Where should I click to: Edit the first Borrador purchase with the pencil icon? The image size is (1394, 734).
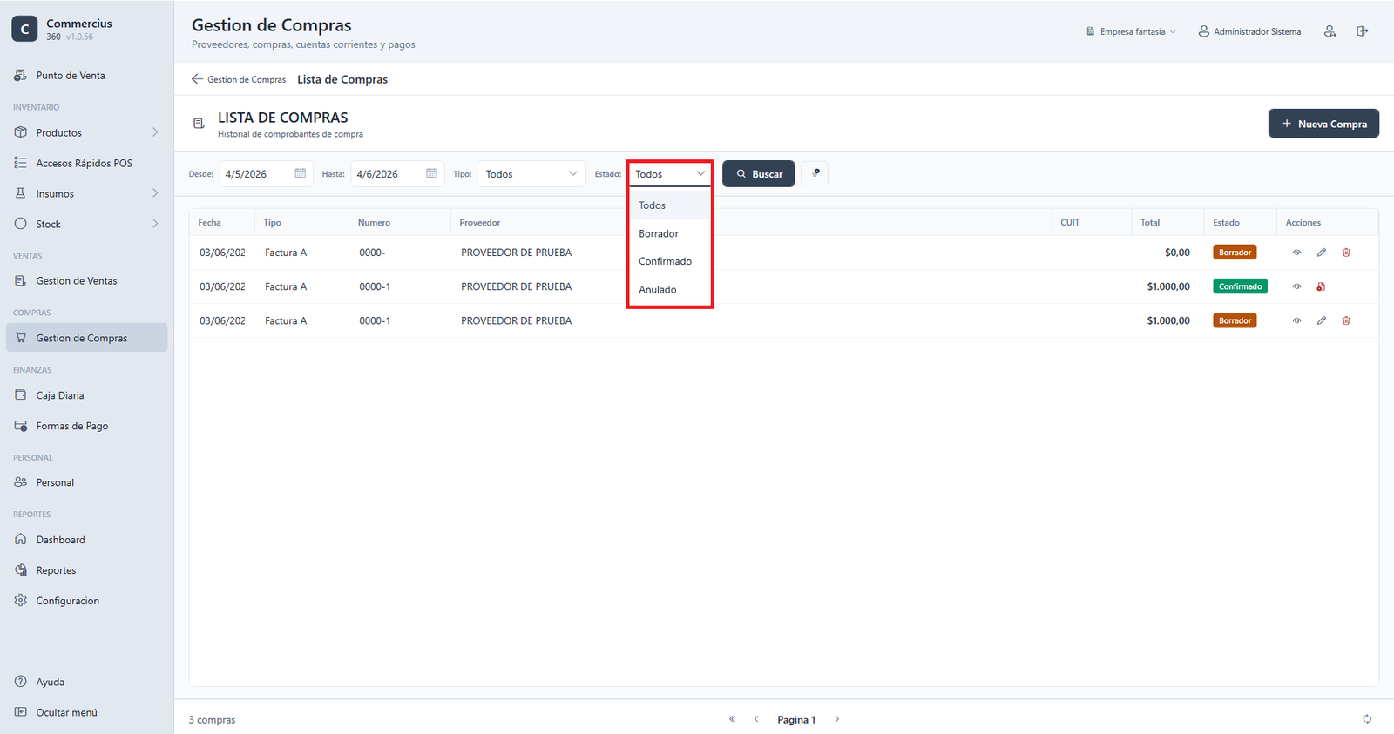tap(1322, 253)
